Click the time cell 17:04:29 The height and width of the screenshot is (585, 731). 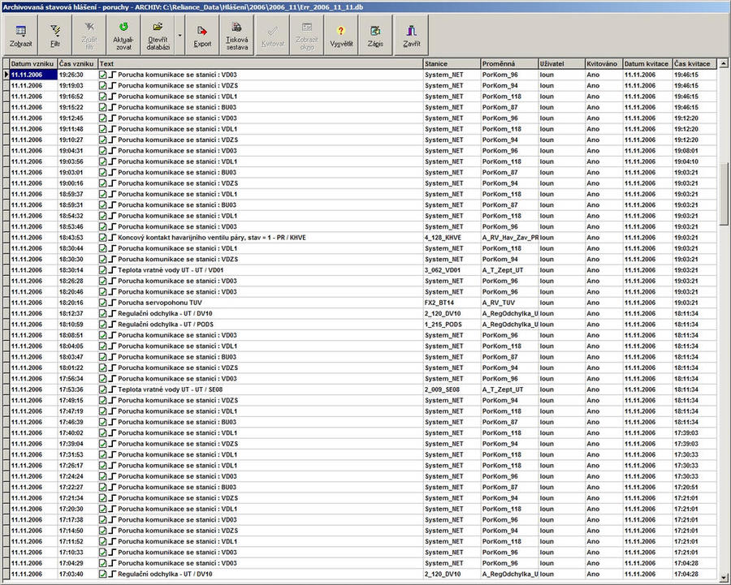77,563
